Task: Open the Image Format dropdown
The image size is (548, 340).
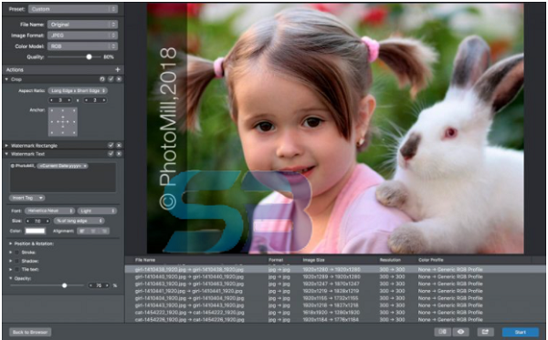Action: pyautogui.click(x=82, y=36)
